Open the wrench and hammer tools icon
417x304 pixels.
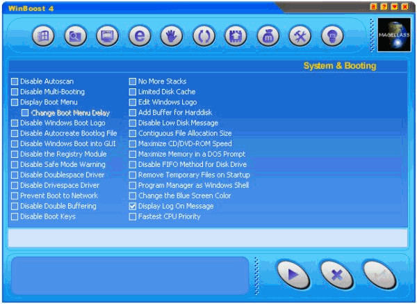click(300, 36)
